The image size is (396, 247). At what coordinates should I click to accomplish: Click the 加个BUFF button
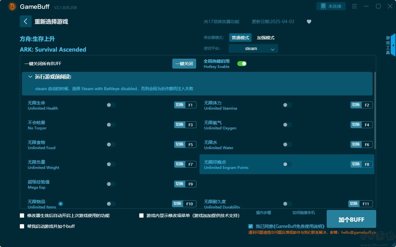click(351, 219)
